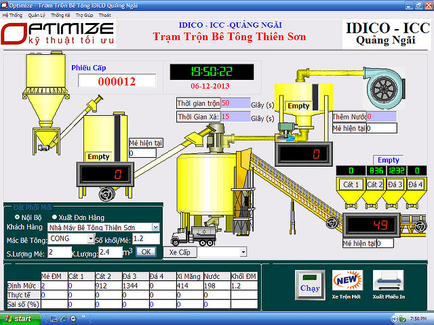
Task: Click the water scale display showing 0
Action: 304,154
